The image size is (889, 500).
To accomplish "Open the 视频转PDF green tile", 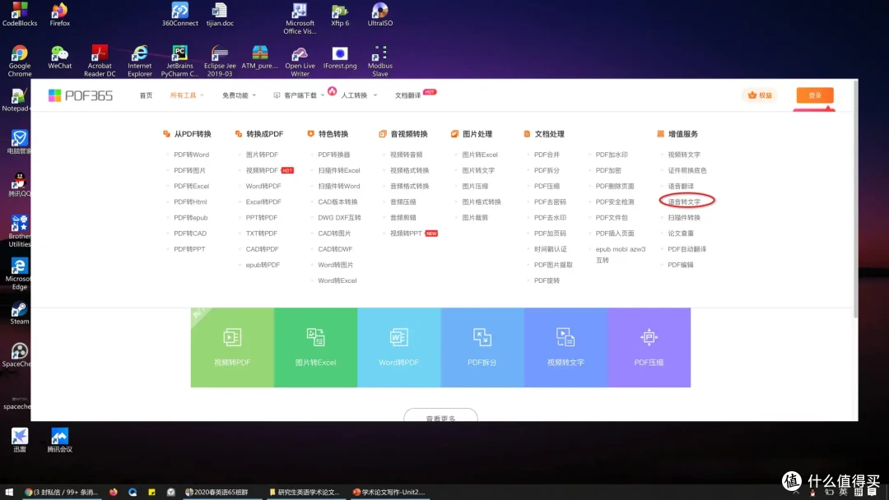I will pyautogui.click(x=232, y=348).
